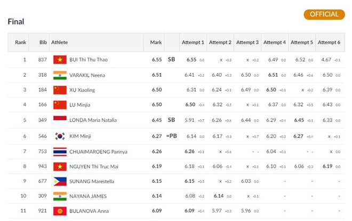The width and height of the screenshot is (352, 221).
Task: Click the Vietnam flag beside BUI Thi Thu Thao
Action: [60, 60]
